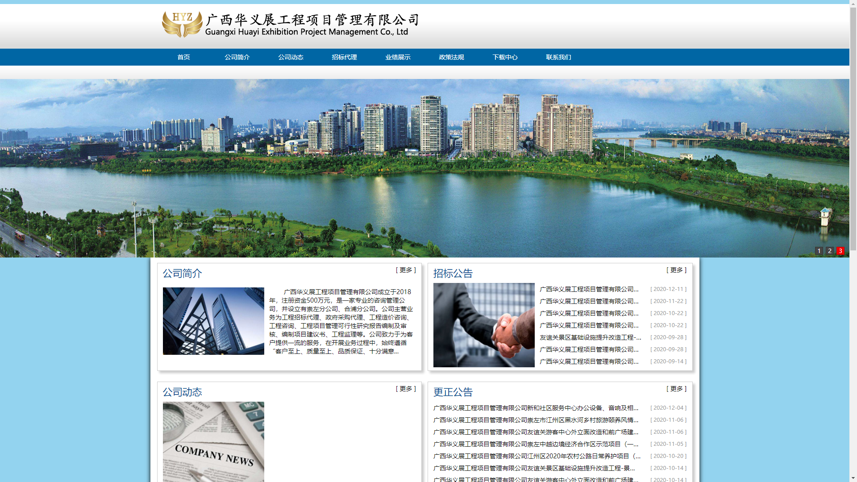Select banner slide number 1
Image resolution: width=857 pixels, height=482 pixels.
(819, 251)
